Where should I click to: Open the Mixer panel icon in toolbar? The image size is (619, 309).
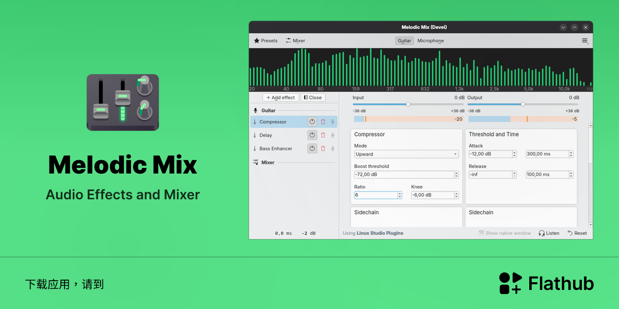tap(288, 41)
